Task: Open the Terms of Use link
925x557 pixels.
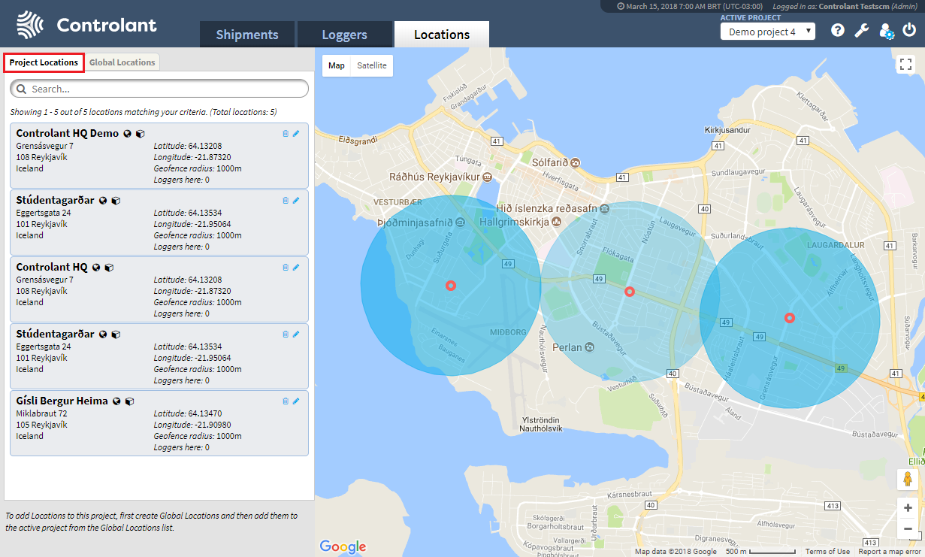Action: click(x=827, y=552)
